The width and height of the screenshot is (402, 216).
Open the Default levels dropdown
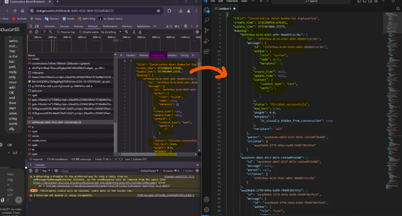[x=149, y=171]
